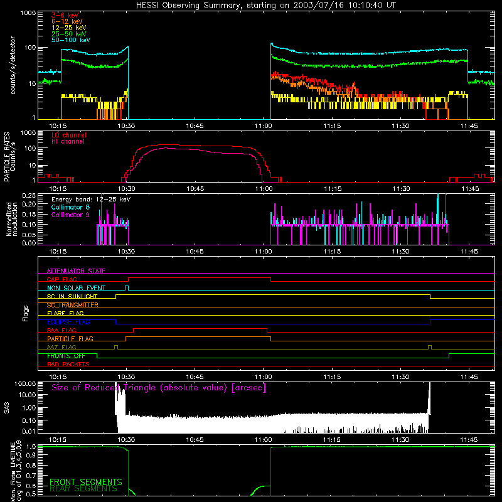This screenshot has height=502, width=502.
Task: Click the NON_SOLAR_EVENT flag label
Action: pos(76,288)
